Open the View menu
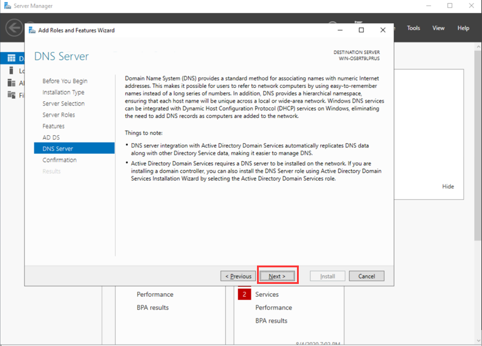482x346 pixels. pyautogui.click(x=438, y=28)
